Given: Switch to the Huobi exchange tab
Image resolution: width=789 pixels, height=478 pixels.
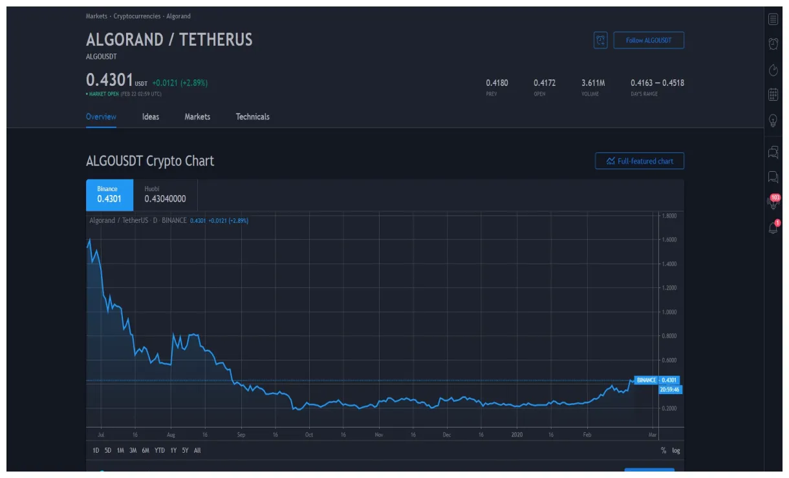Looking at the screenshot, I should (165, 194).
